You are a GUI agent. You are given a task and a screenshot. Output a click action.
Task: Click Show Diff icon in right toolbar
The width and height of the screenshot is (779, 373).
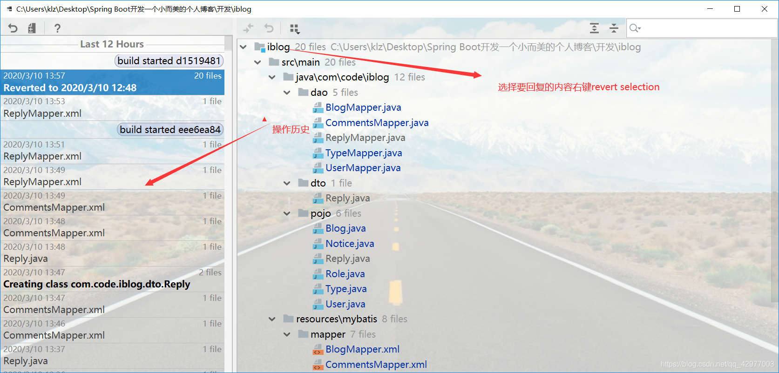[248, 28]
